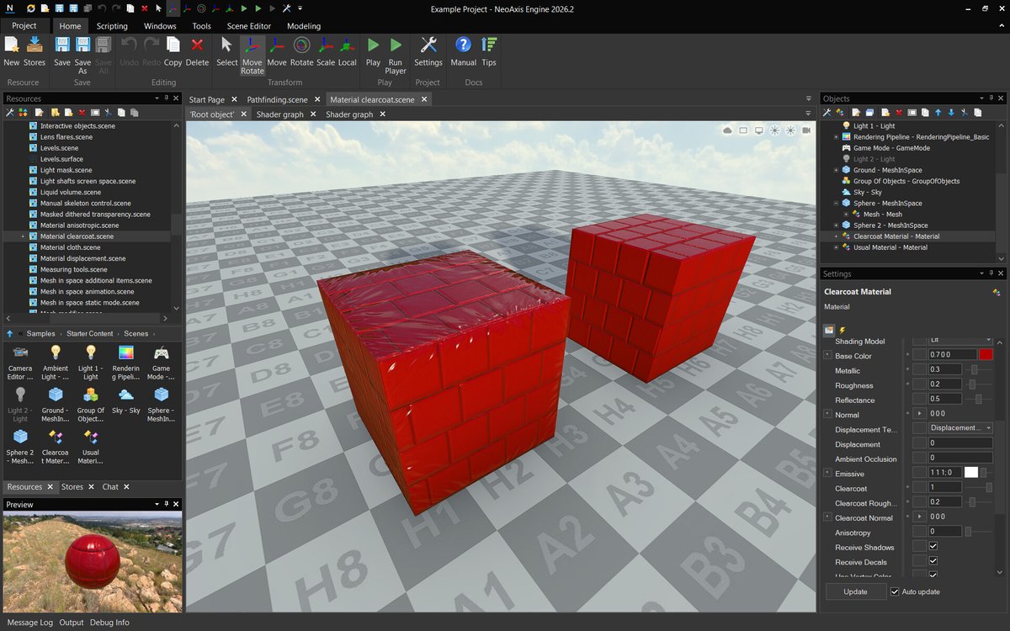Open the Stores button in ribbon
The height and width of the screenshot is (631, 1010).
point(35,51)
